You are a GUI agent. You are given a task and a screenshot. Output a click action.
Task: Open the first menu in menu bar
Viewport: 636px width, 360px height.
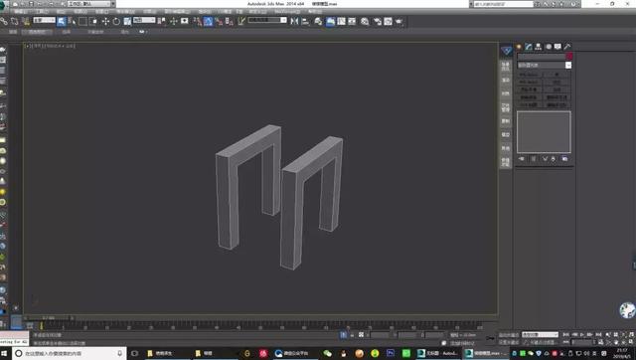(20, 11)
